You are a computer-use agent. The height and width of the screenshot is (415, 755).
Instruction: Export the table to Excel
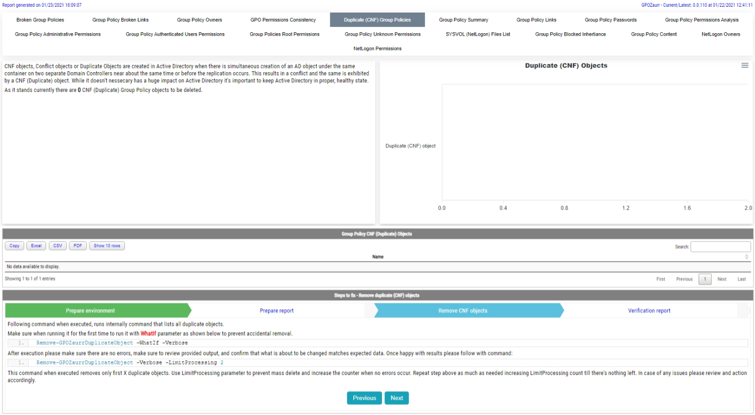click(36, 246)
